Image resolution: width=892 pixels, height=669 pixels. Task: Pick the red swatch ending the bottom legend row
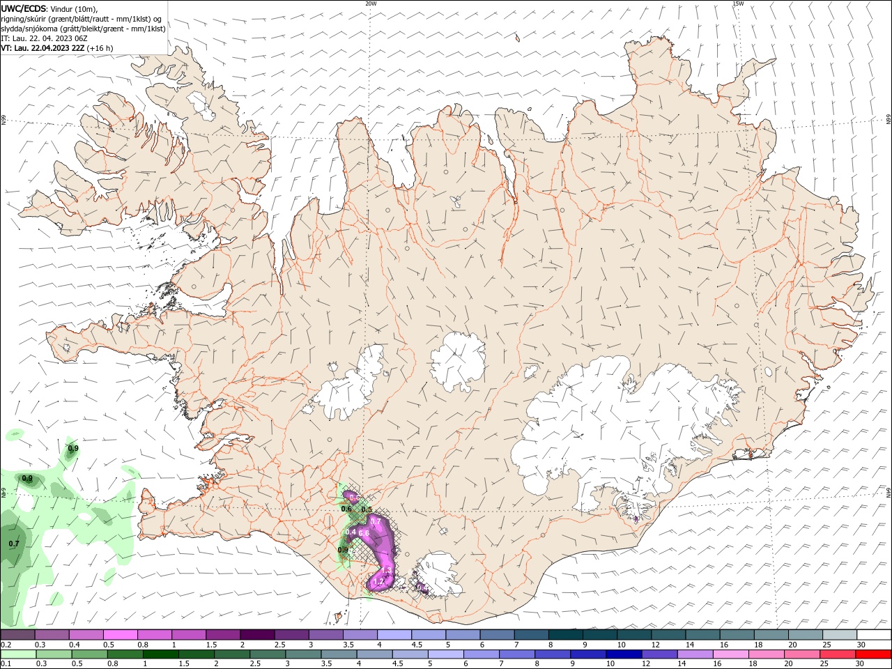click(874, 654)
